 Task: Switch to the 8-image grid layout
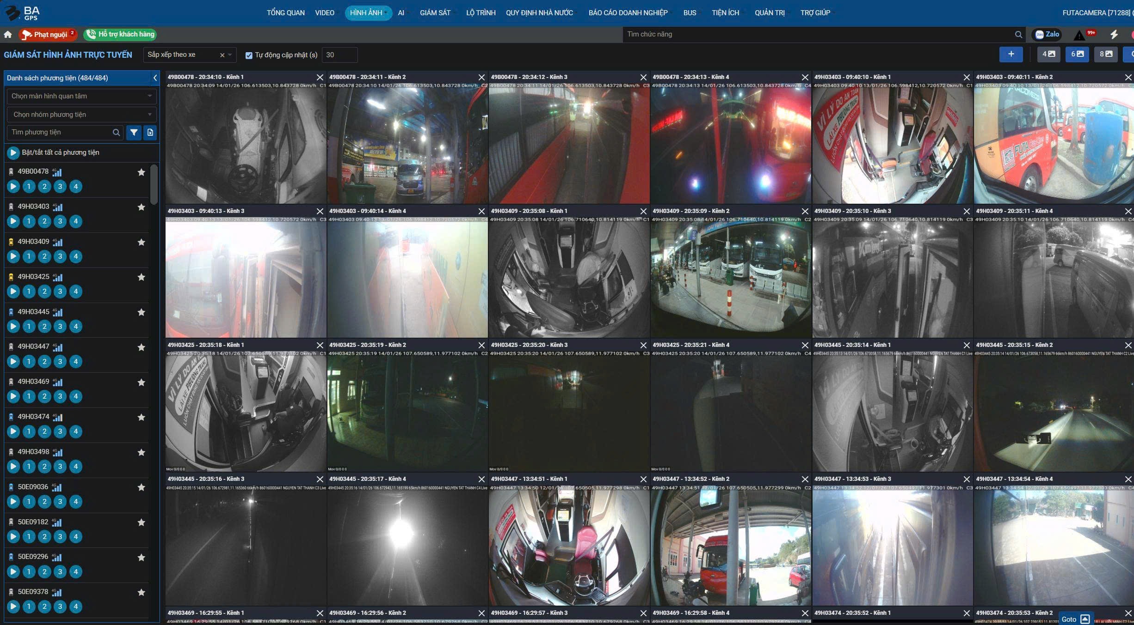pyautogui.click(x=1106, y=54)
